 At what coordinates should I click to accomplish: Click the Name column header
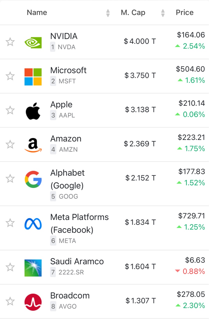pyautogui.click(x=37, y=12)
